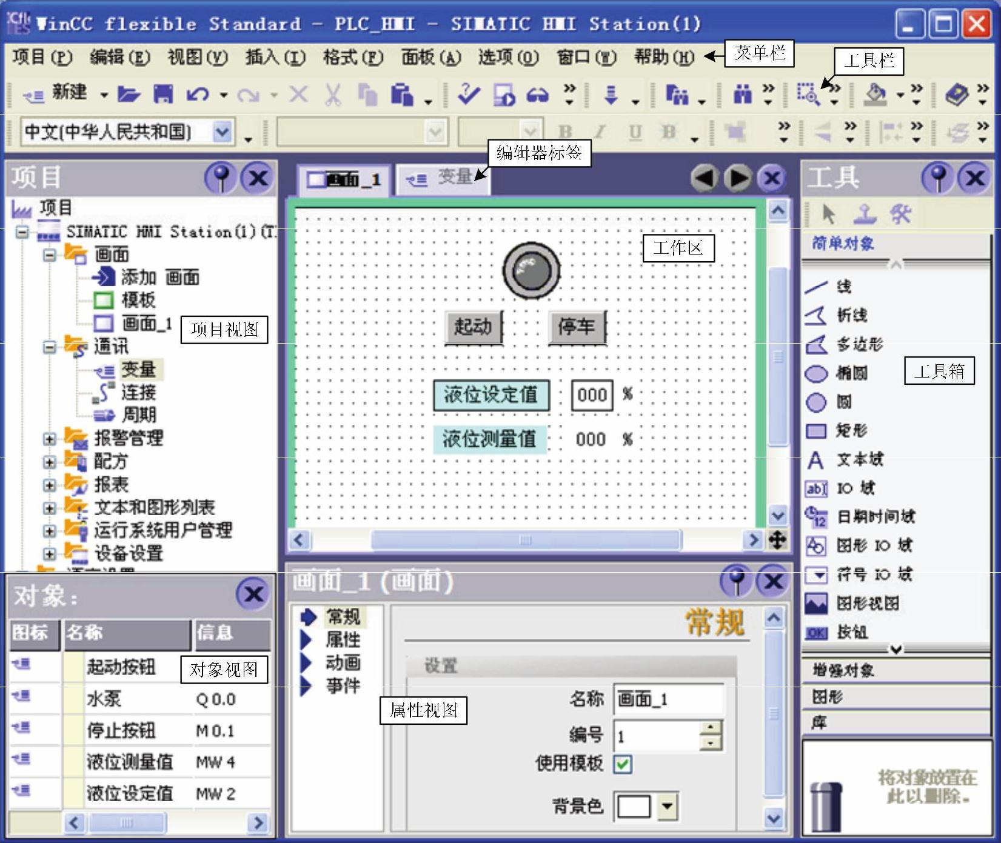Increase 编号 with the stepper up arrow
The width and height of the screenshot is (1001, 843).
click(x=711, y=727)
